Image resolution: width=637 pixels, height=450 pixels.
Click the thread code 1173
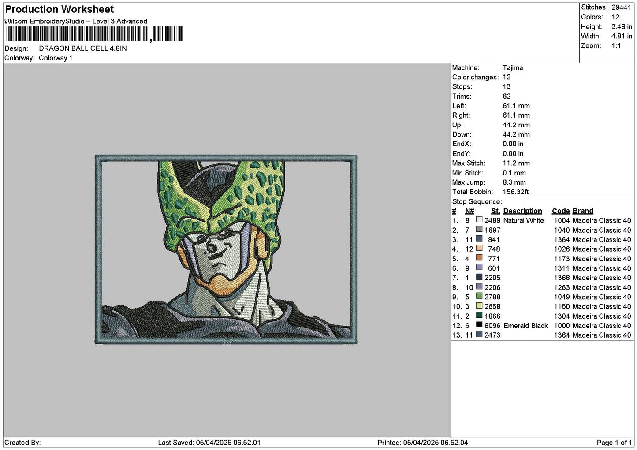click(562, 259)
